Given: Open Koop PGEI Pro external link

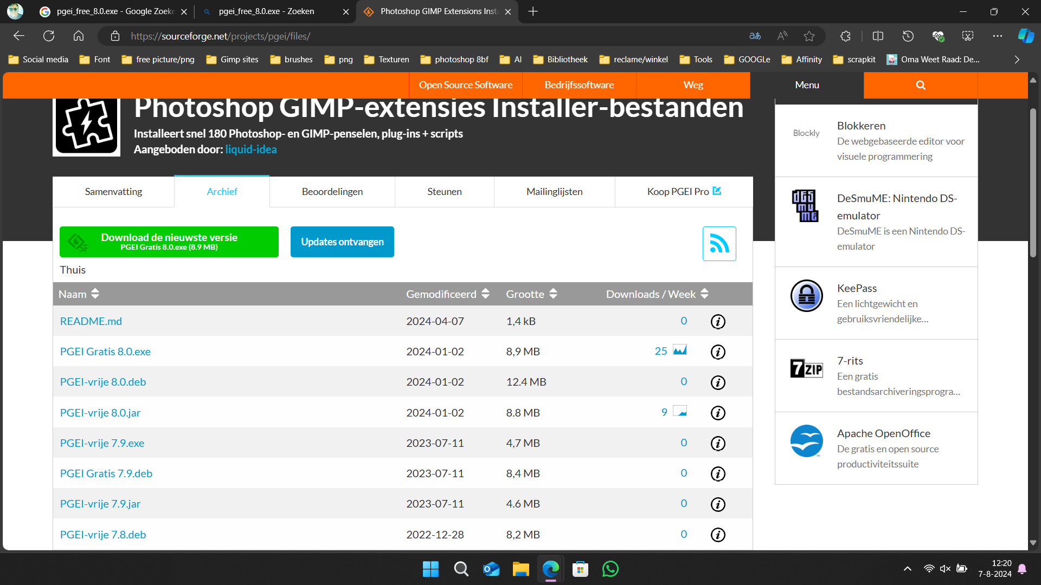Looking at the screenshot, I should 684,192.
